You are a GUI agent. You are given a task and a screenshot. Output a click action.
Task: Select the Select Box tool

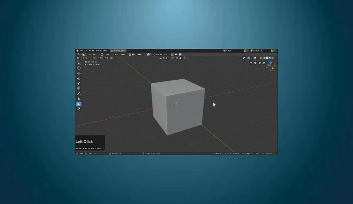79,63
